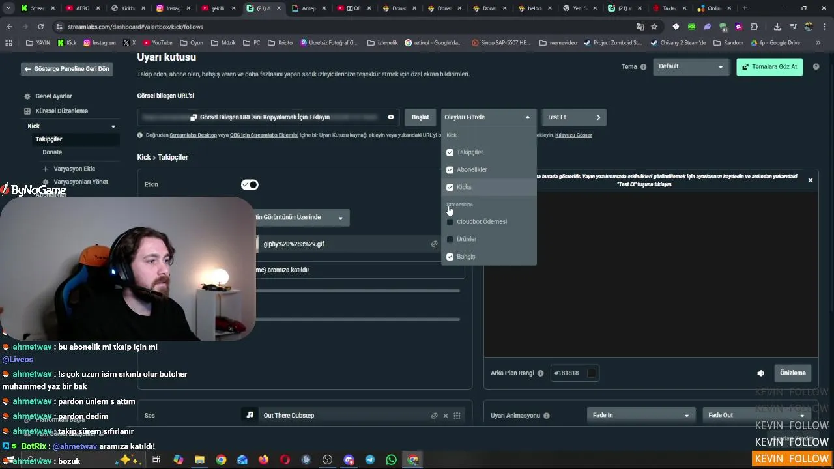Remove Out There Dubstep sound with X

[x=446, y=416]
